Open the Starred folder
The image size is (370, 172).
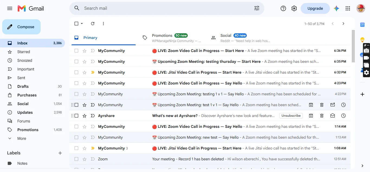click(33, 52)
